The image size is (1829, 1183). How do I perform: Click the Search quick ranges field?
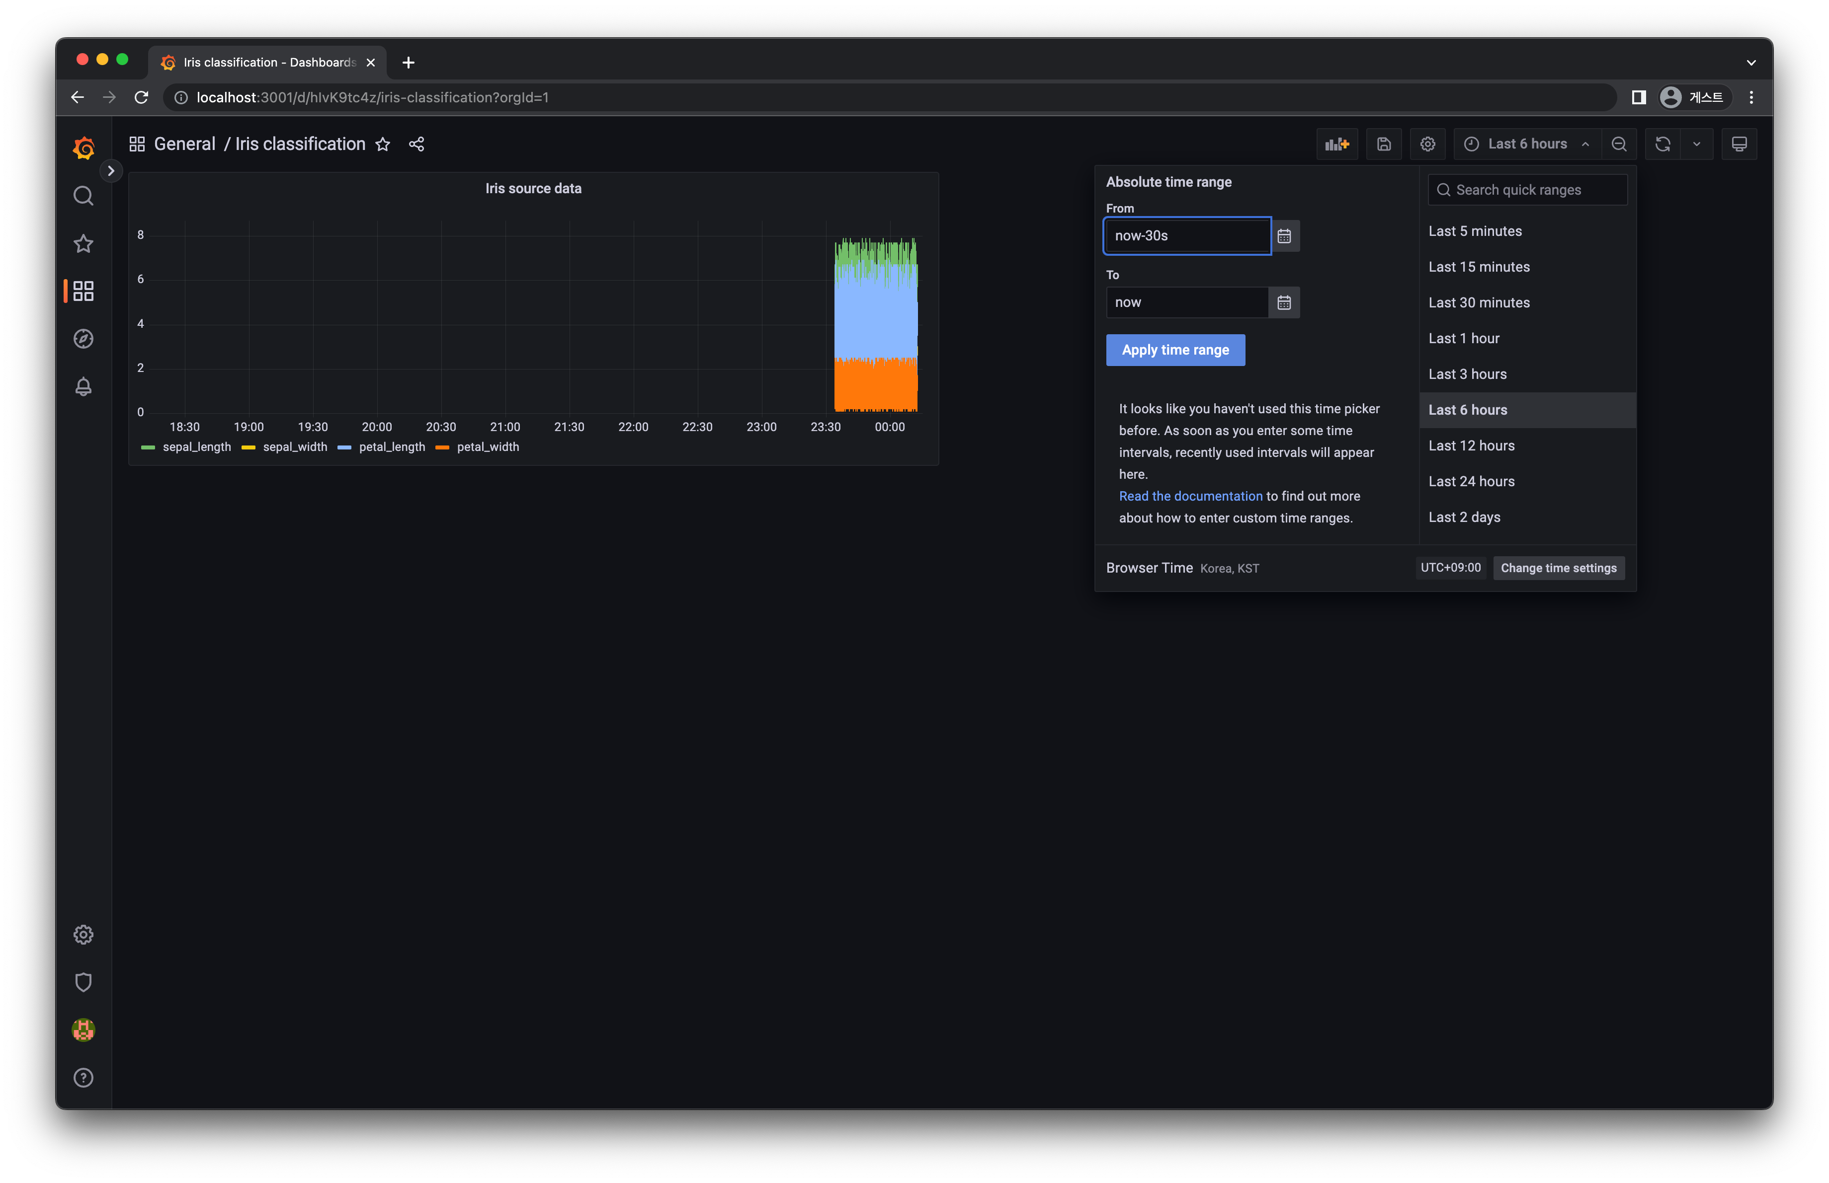[x=1527, y=190]
